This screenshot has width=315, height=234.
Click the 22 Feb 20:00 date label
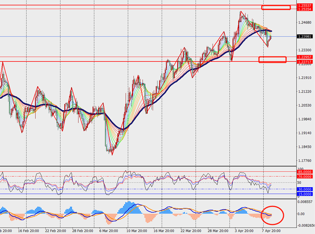pyautogui.click(x=56, y=231)
